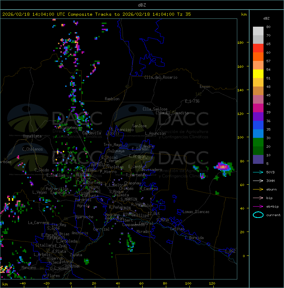Image resolution: width=284 pixels, height=288 pixels.
Task: Click the white 30HM arrow in legend
Action: click(258, 181)
